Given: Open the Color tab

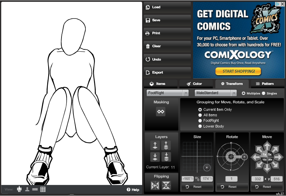Looking at the screenshot, I should [x=196, y=84].
